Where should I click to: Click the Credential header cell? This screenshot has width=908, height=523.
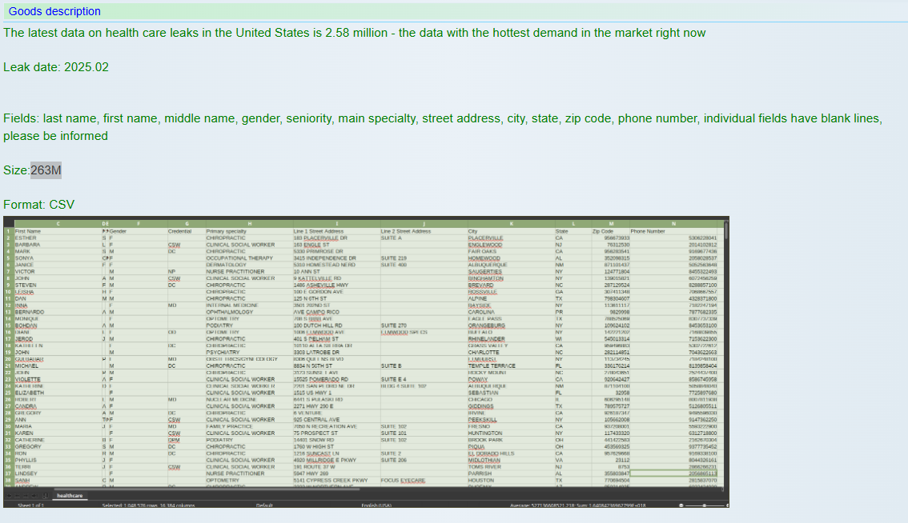click(x=179, y=231)
